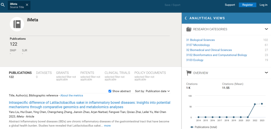271x129 pixels.
Task: Open the About the metrics link
Action: (x=72, y=95)
